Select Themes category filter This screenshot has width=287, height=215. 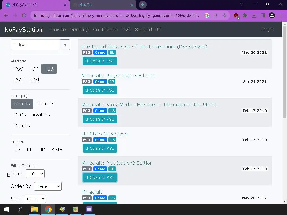click(46, 104)
